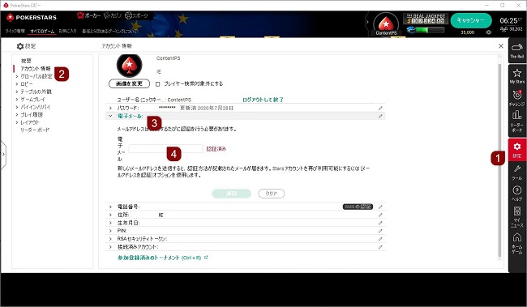
Task: Click the SMSの認証 button
Action: [x=358, y=207]
